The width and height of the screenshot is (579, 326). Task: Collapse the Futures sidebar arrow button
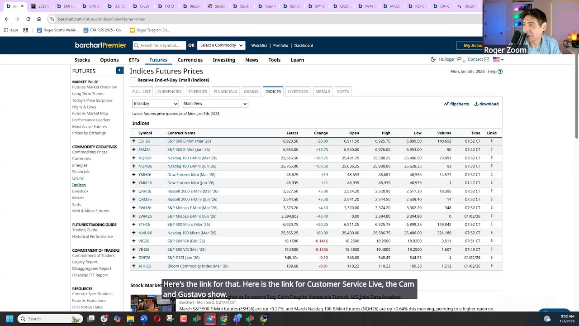coord(119,70)
